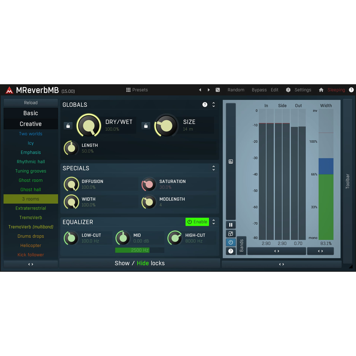The width and height of the screenshot is (356, 356).
Task: Toggle the Equalizer Enable button
Action: (197, 222)
